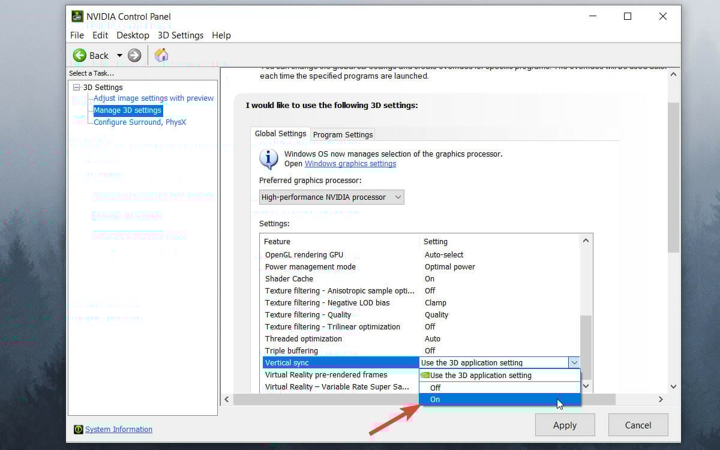Collapse the 3D Settings tree node
720x450 pixels.
[76, 88]
